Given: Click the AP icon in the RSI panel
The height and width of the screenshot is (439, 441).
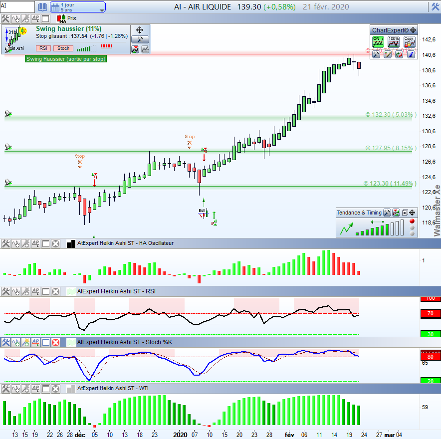Looking at the screenshot, I should [x=35, y=292].
